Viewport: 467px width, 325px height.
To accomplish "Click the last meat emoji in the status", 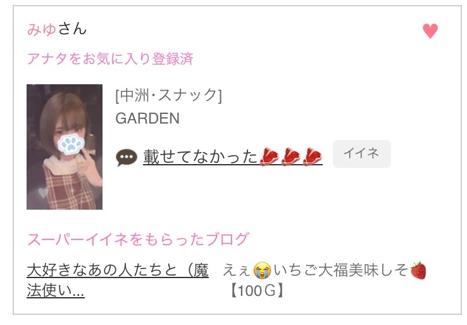I will tap(313, 157).
